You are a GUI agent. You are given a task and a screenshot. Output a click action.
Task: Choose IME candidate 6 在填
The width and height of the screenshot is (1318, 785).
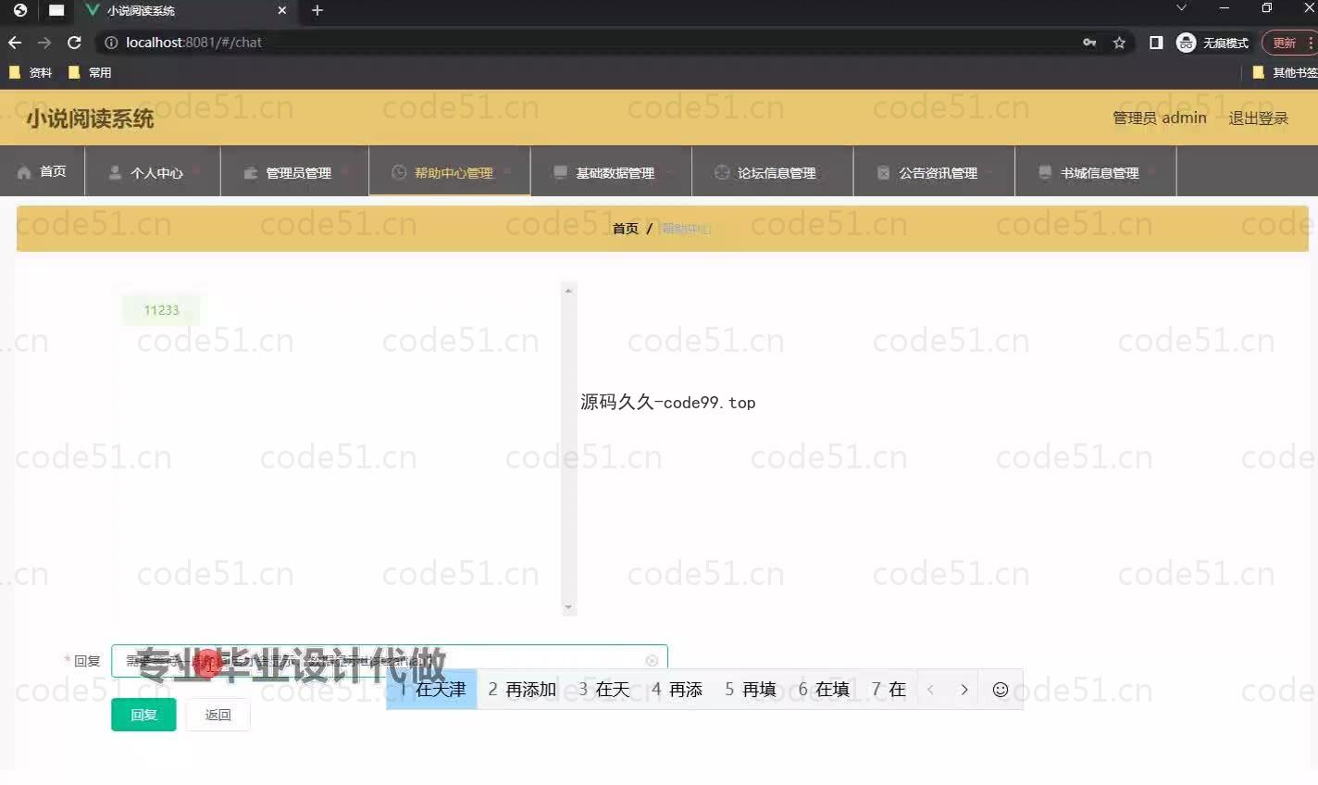click(x=824, y=690)
